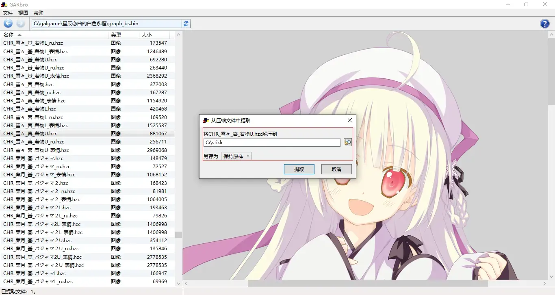Viewport: 555px width, 295px height.
Task: Click the 提取 button
Action: (x=299, y=169)
